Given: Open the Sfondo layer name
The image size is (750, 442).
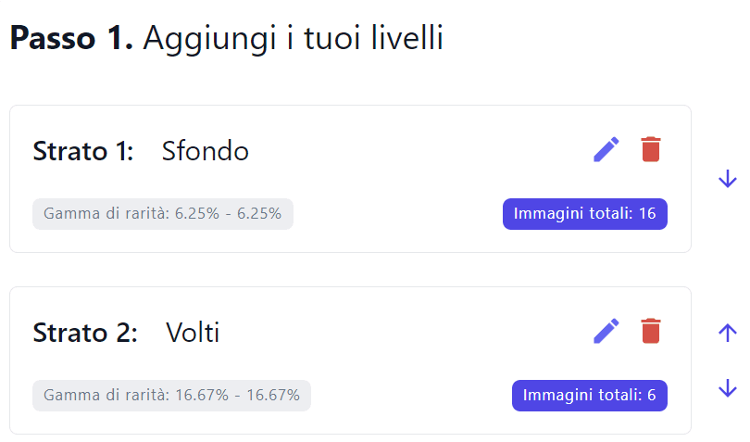Looking at the screenshot, I should 206,151.
